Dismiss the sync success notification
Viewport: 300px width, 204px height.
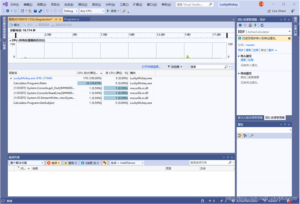click(289, 38)
